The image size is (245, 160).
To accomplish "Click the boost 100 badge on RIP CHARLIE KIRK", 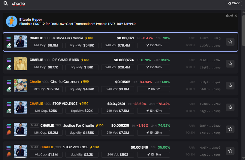I will tap(85, 60).
